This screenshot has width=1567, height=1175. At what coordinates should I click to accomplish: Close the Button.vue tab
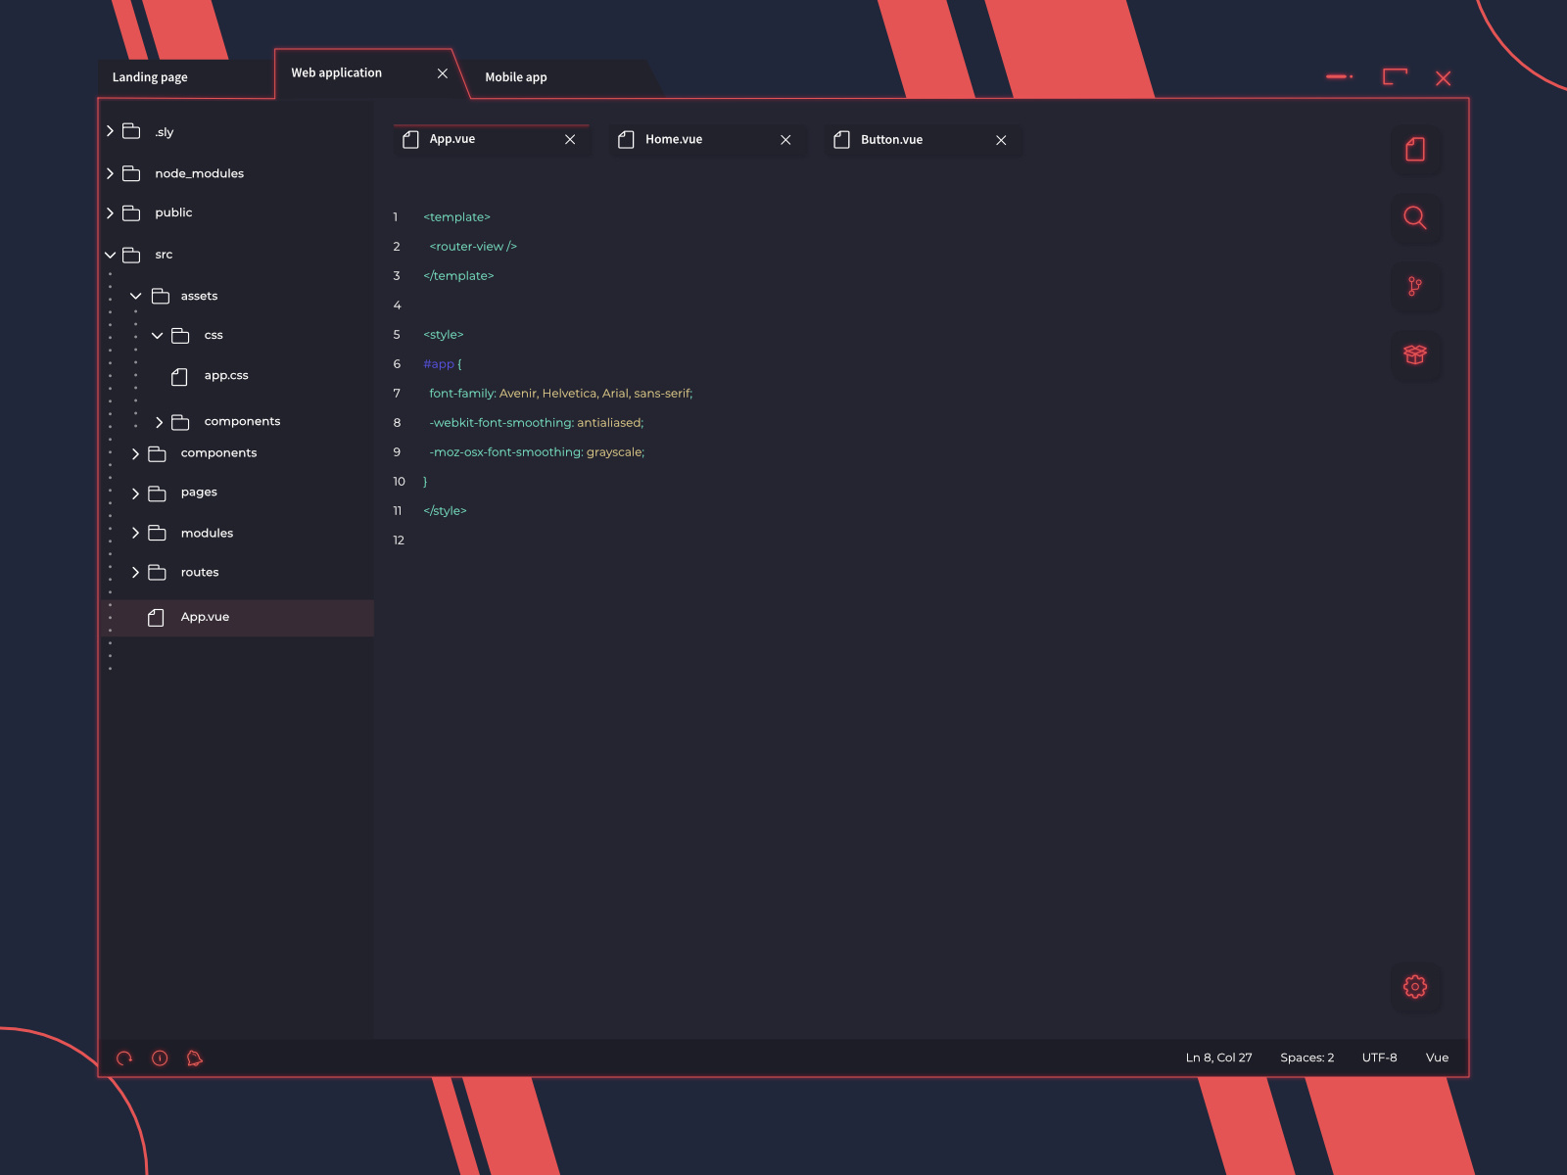(1000, 140)
